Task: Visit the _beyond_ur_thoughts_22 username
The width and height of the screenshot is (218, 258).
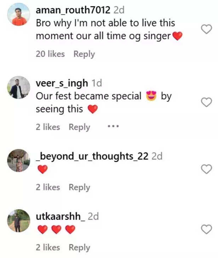Action: click(92, 156)
